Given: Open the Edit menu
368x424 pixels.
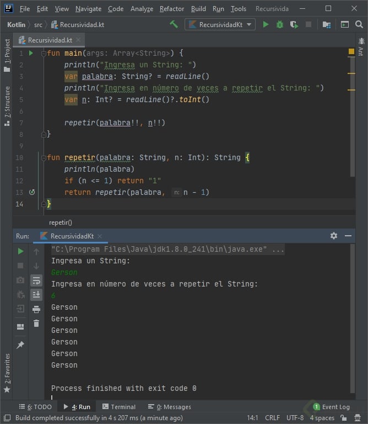Looking at the screenshot, I should (x=42, y=9).
